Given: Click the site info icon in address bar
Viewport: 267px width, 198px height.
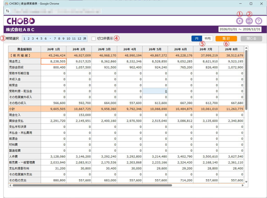Looking at the screenshot, I should point(7,11).
